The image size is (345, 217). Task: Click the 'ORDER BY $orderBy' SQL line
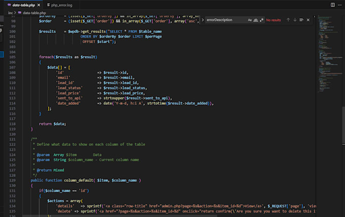(x=121, y=37)
